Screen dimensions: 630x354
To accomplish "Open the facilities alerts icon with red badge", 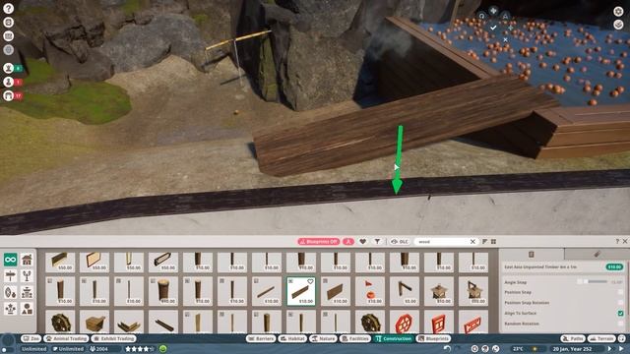I will 9,95.
